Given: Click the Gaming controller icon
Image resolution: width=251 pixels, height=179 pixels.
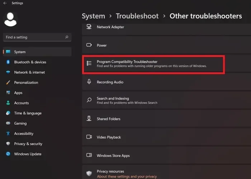Looking at the screenshot, I should [x=8, y=123].
